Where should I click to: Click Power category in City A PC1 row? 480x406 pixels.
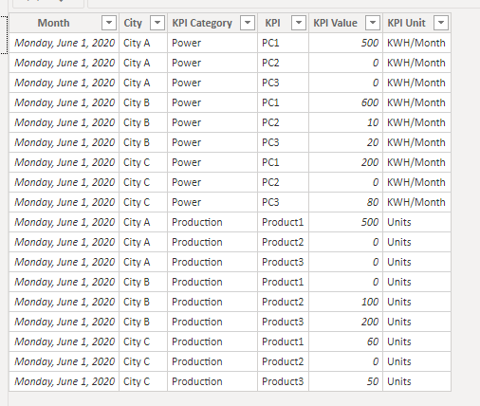tap(212, 43)
